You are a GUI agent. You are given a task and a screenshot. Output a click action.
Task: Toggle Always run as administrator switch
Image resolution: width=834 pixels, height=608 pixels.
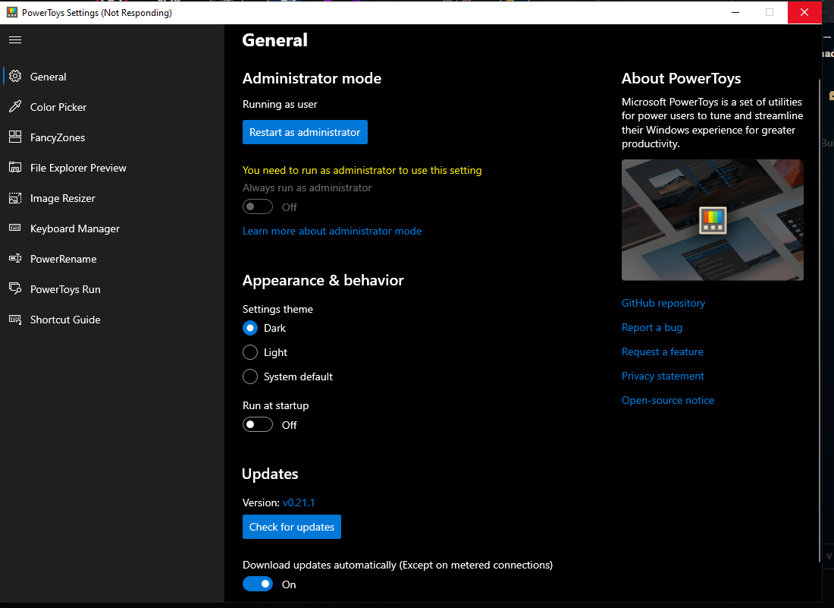click(x=258, y=206)
